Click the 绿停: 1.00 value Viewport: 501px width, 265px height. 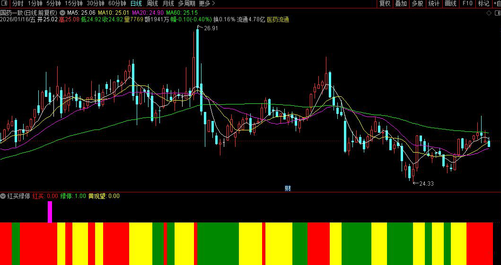pyautogui.click(x=73, y=196)
